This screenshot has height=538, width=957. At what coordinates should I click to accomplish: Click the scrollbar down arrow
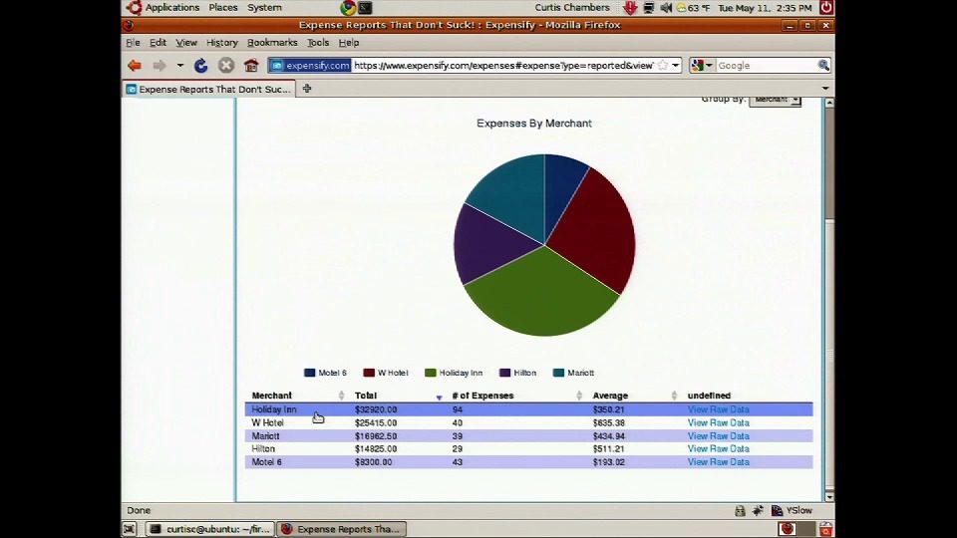(828, 496)
